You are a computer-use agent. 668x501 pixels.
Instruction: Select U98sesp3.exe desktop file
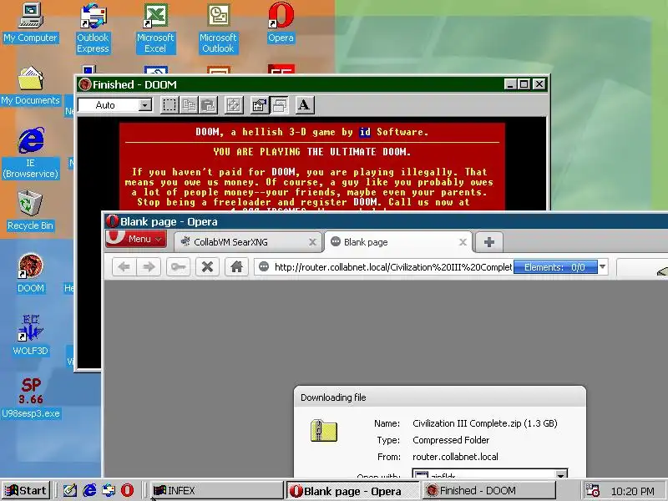click(30, 398)
